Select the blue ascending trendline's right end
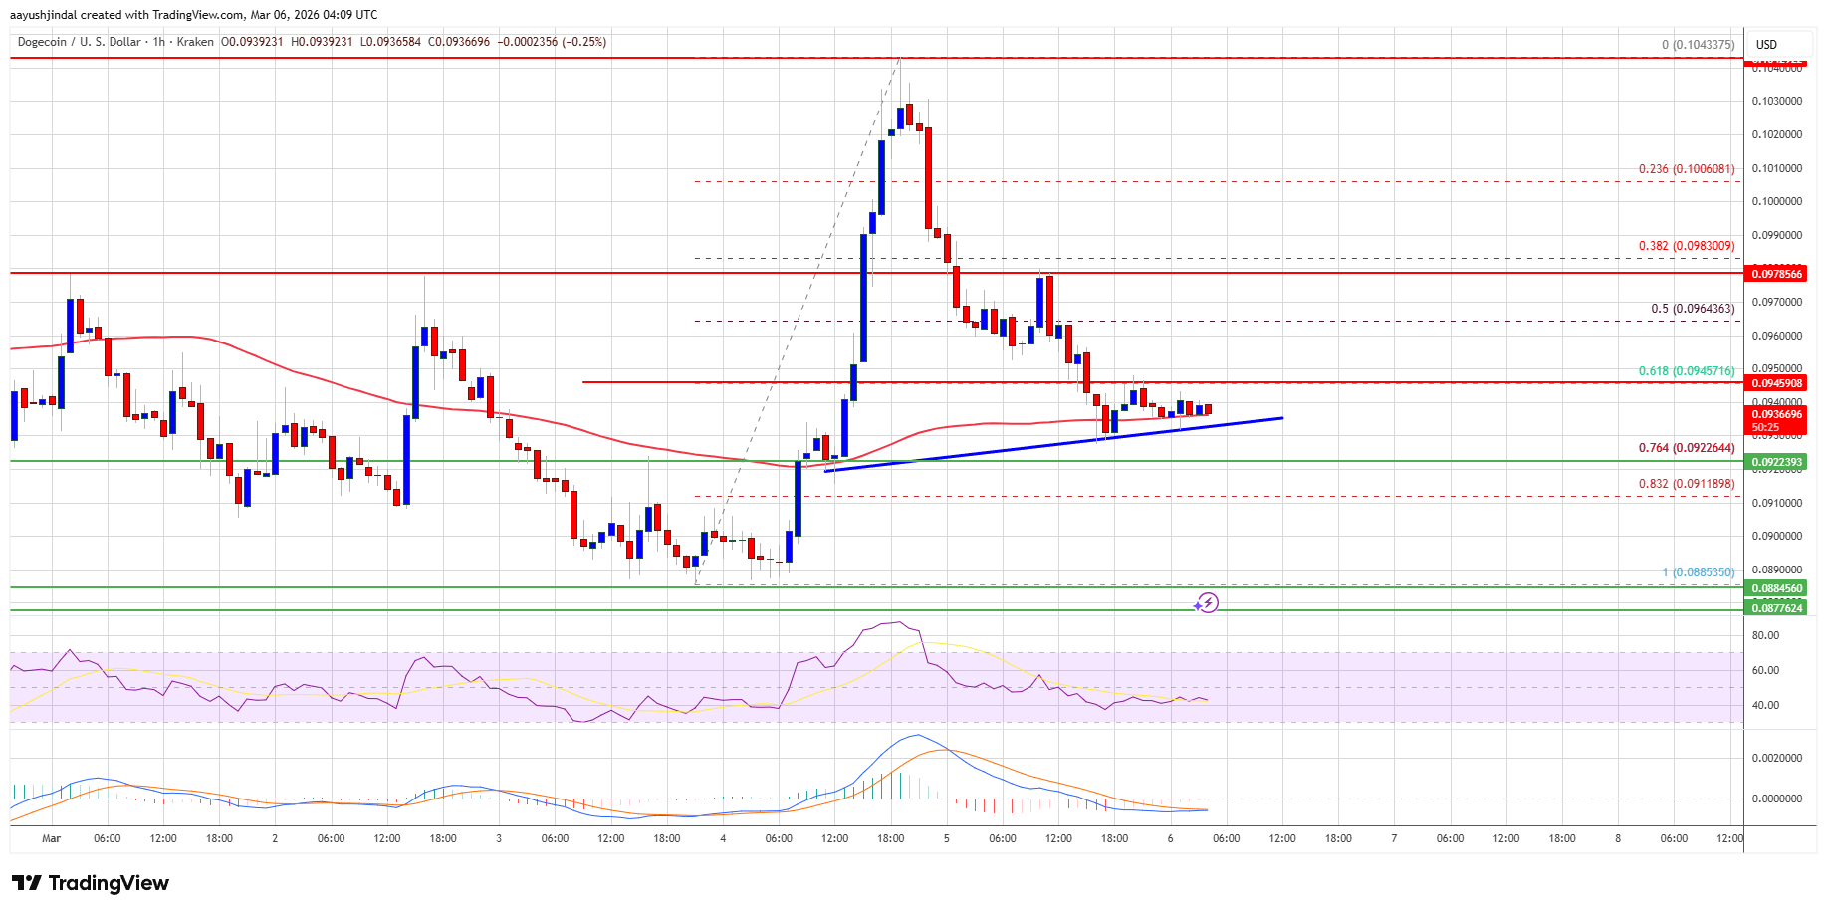This screenshot has height=913, width=1827. click(x=1281, y=418)
